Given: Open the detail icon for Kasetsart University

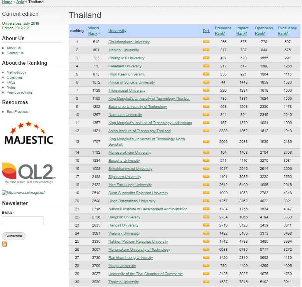Looking at the screenshot, I should pos(206,66).
